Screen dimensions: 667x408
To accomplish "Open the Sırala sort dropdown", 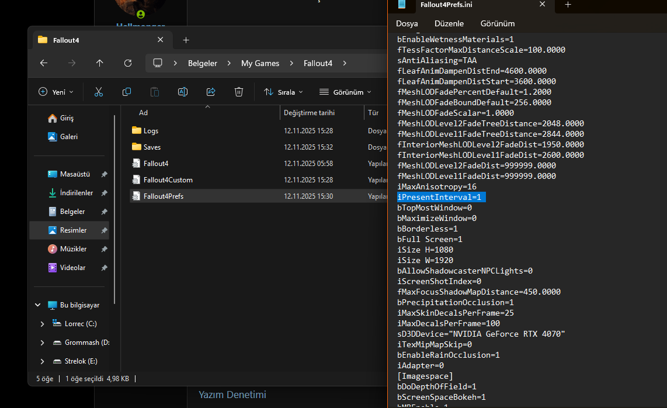I will (x=283, y=92).
